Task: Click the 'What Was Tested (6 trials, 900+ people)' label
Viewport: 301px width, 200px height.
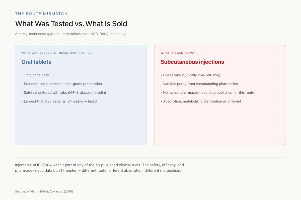Action: [x=57, y=53]
